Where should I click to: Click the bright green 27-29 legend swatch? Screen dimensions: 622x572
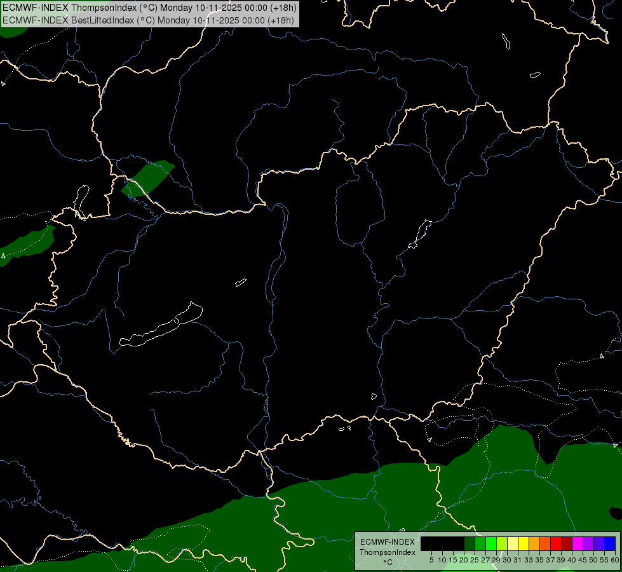491,543
